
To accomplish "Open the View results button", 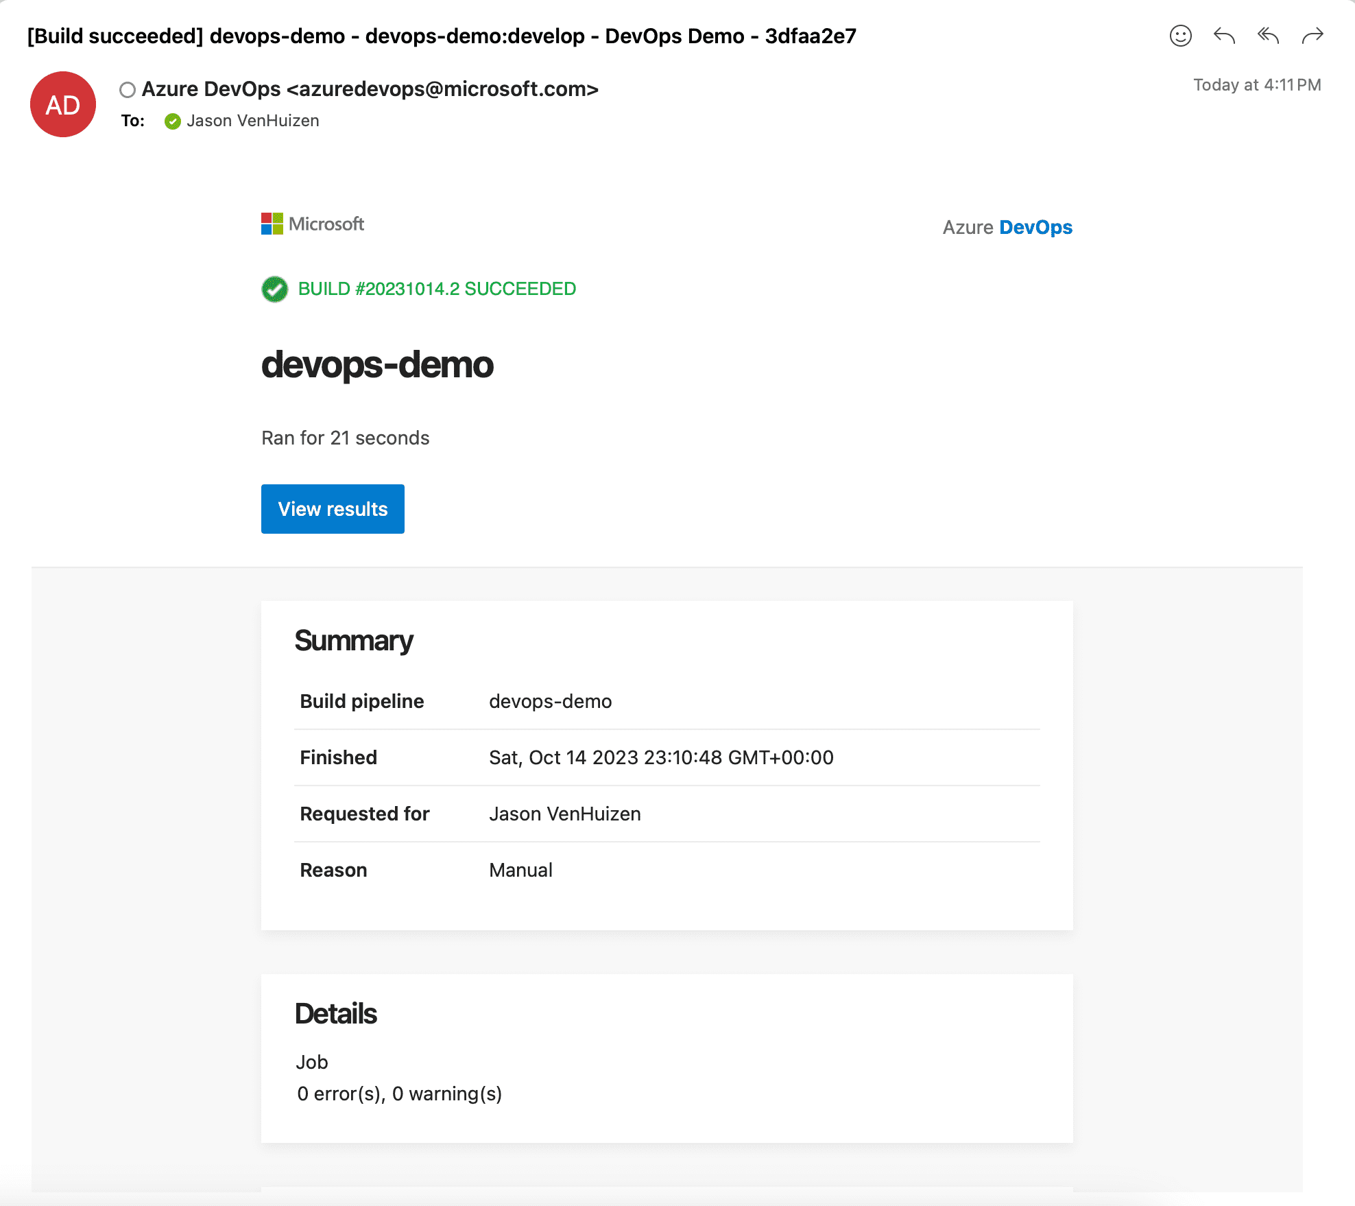I will (x=333, y=509).
